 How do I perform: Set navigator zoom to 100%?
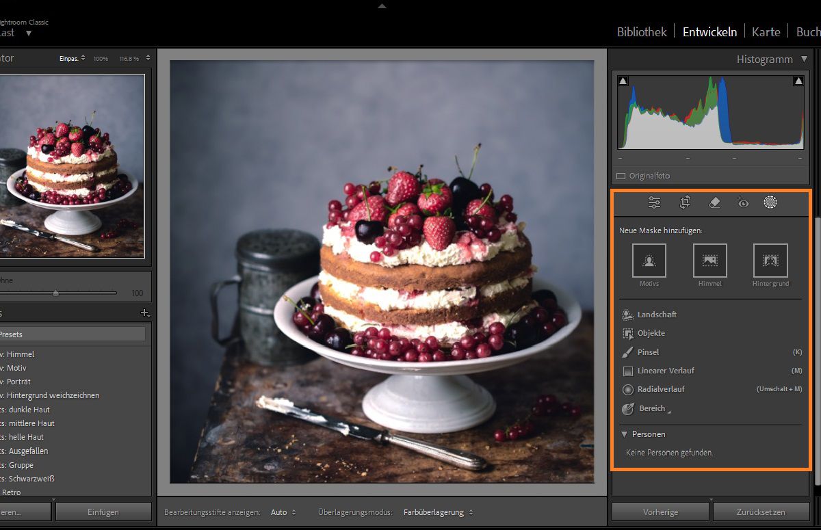pos(101,59)
